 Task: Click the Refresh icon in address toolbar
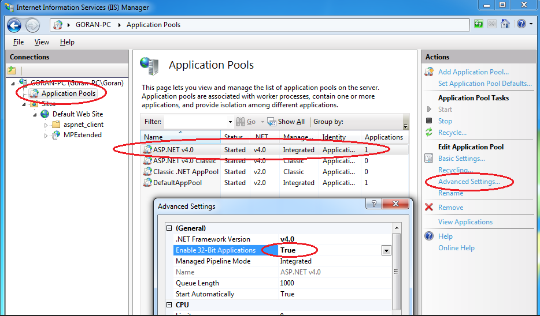(479, 24)
